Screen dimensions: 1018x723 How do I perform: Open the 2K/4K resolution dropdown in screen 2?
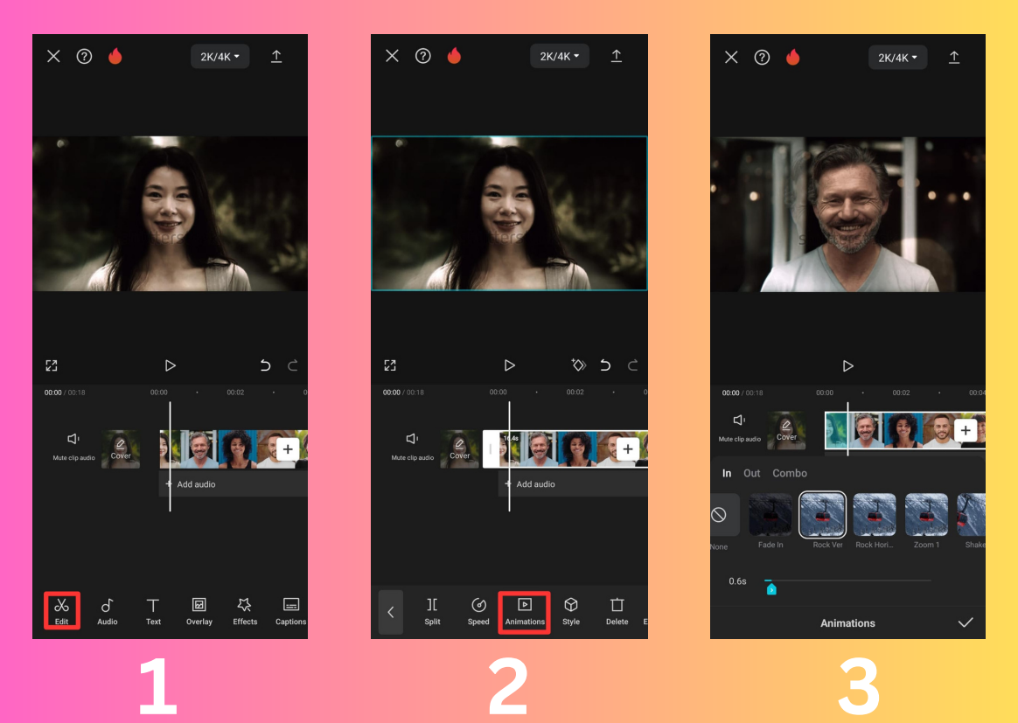click(560, 57)
